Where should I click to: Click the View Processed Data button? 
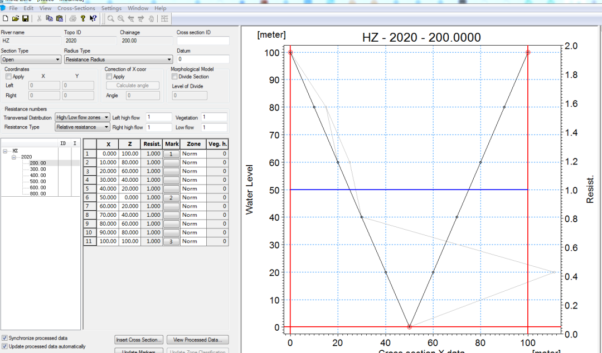pos(197,340)
